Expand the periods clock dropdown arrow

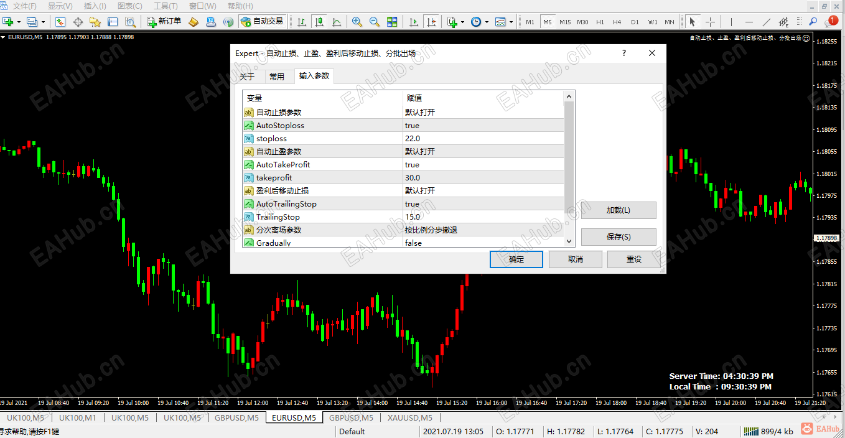point(487,22)
